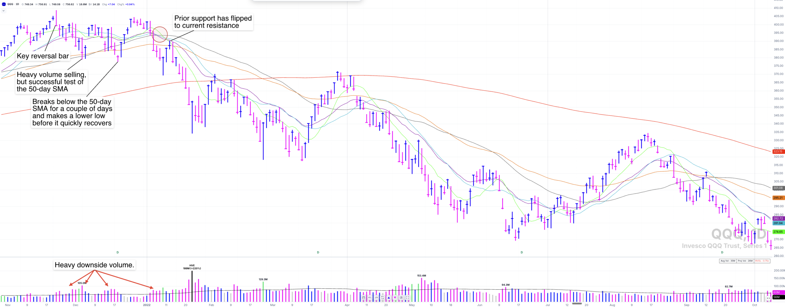Click the dividend 'D' marker near December 2021

(117, 253)
